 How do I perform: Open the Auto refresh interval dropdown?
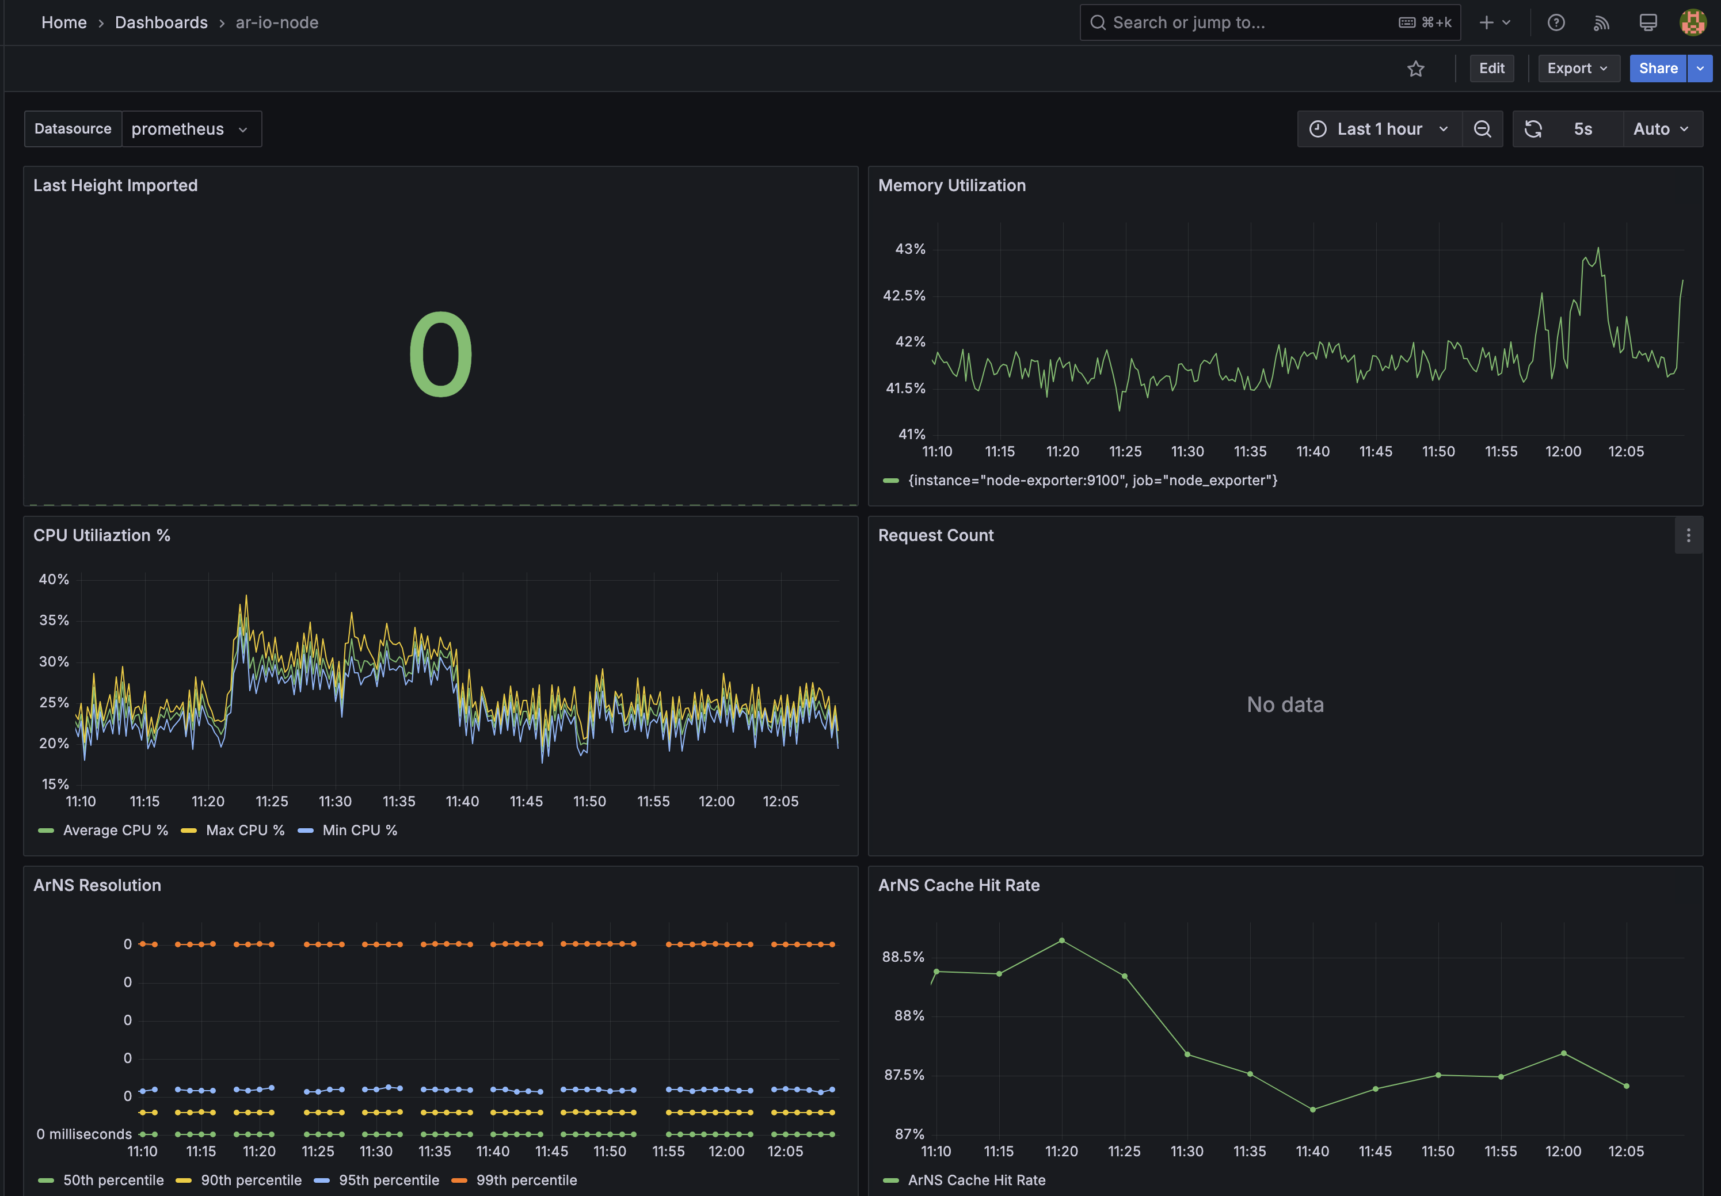coord(1661,128)
